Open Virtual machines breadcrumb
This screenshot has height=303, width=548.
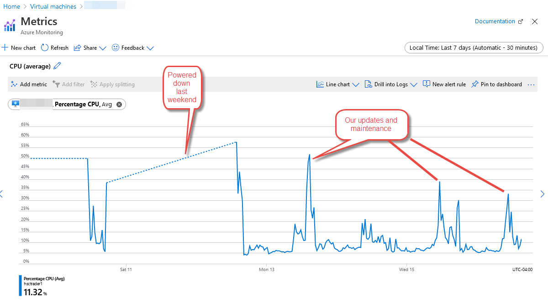point(53,6)
